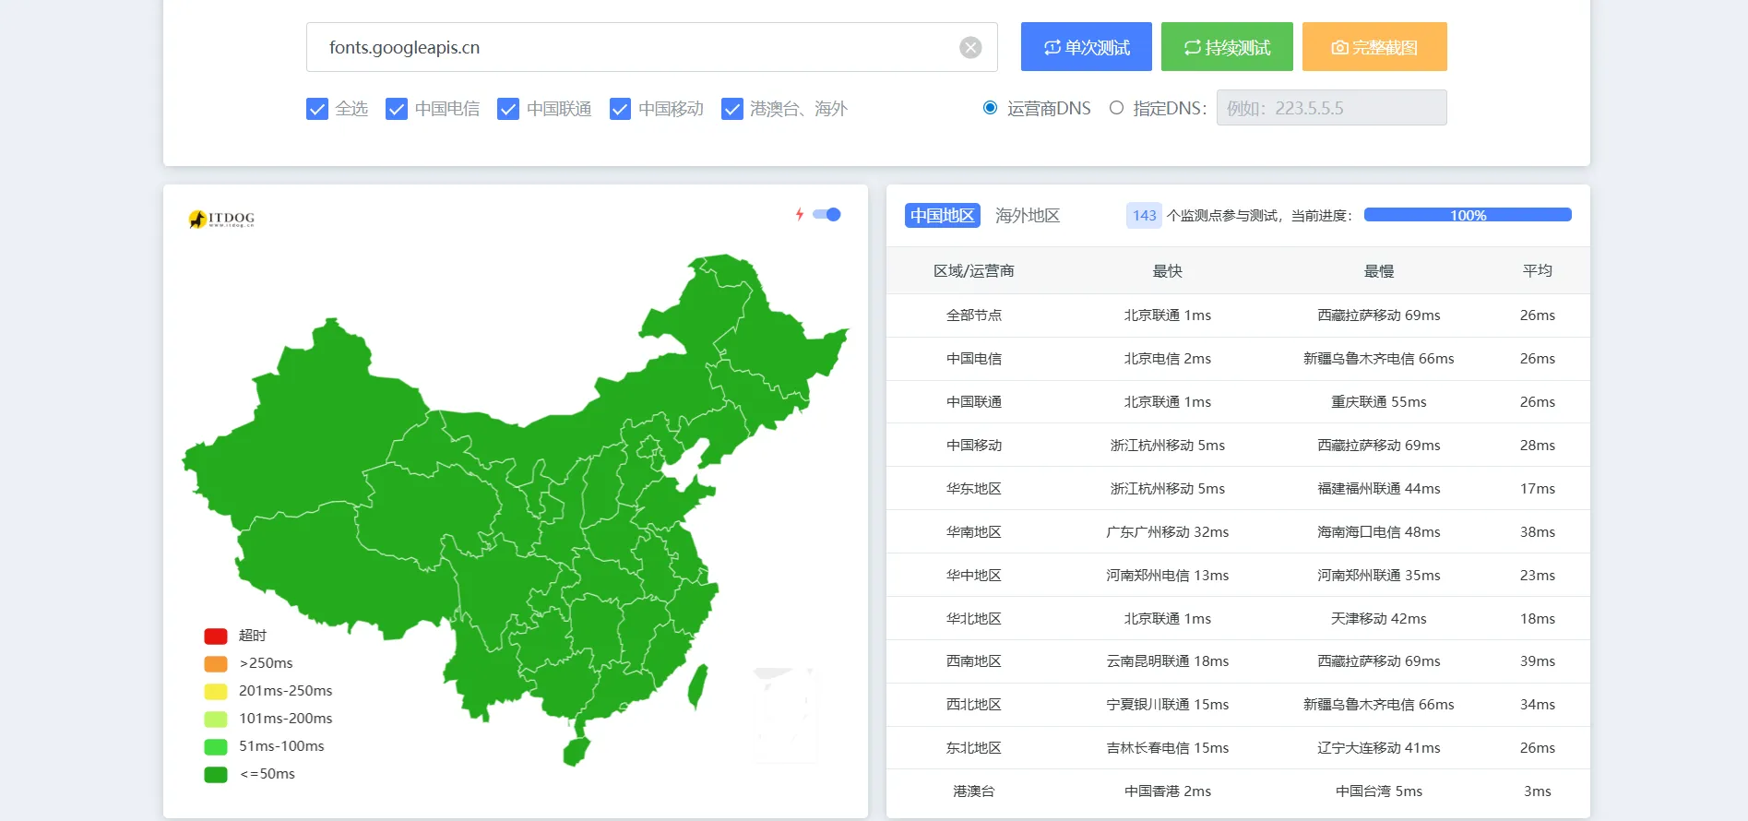
Task: Select the 西北地区 row label
Action: [974, 705]
